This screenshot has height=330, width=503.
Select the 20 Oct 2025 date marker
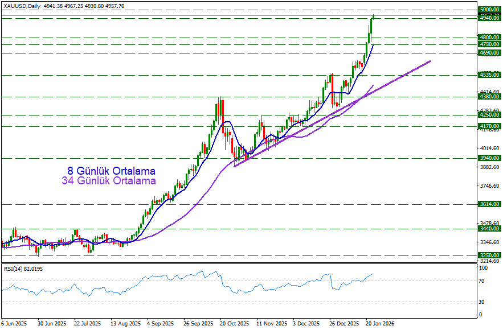coord(234,323)
